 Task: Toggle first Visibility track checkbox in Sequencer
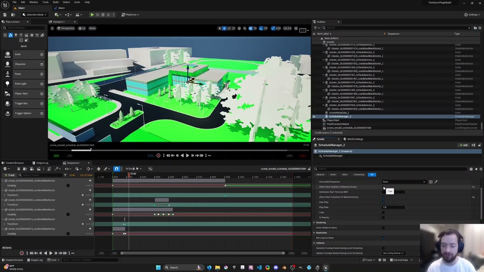pos(68,185)
